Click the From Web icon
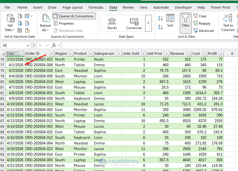The height and width of the screenshot is (171, 238). pos(20,23)
